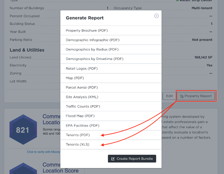Screen dimensions: 224x174
Task: Choose Demographics by Drivetime (PDF)
Action: coord(111,59)
